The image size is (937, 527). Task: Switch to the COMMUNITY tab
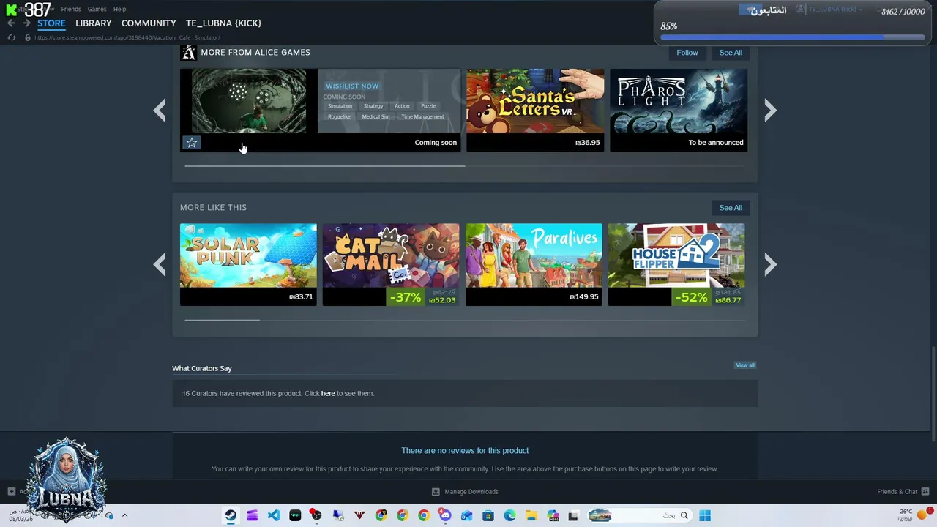[x=149, y=23]
